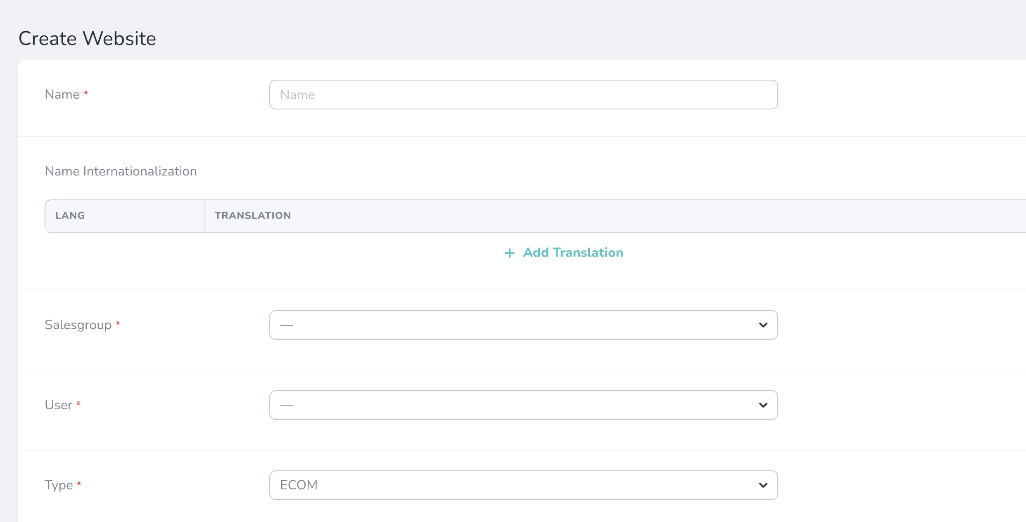Click the red asterisk next to Salesgroup
The width and height of the screenshot is (1026, 522).
click(x=118, y=323)
